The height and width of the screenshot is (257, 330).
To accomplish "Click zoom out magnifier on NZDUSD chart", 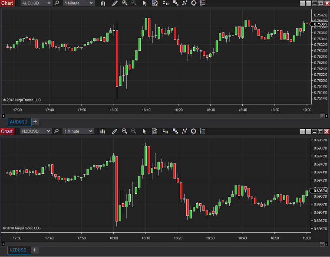I will [x=134, y=131].
